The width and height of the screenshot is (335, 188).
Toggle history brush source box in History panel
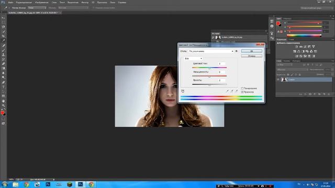point(213,38)
